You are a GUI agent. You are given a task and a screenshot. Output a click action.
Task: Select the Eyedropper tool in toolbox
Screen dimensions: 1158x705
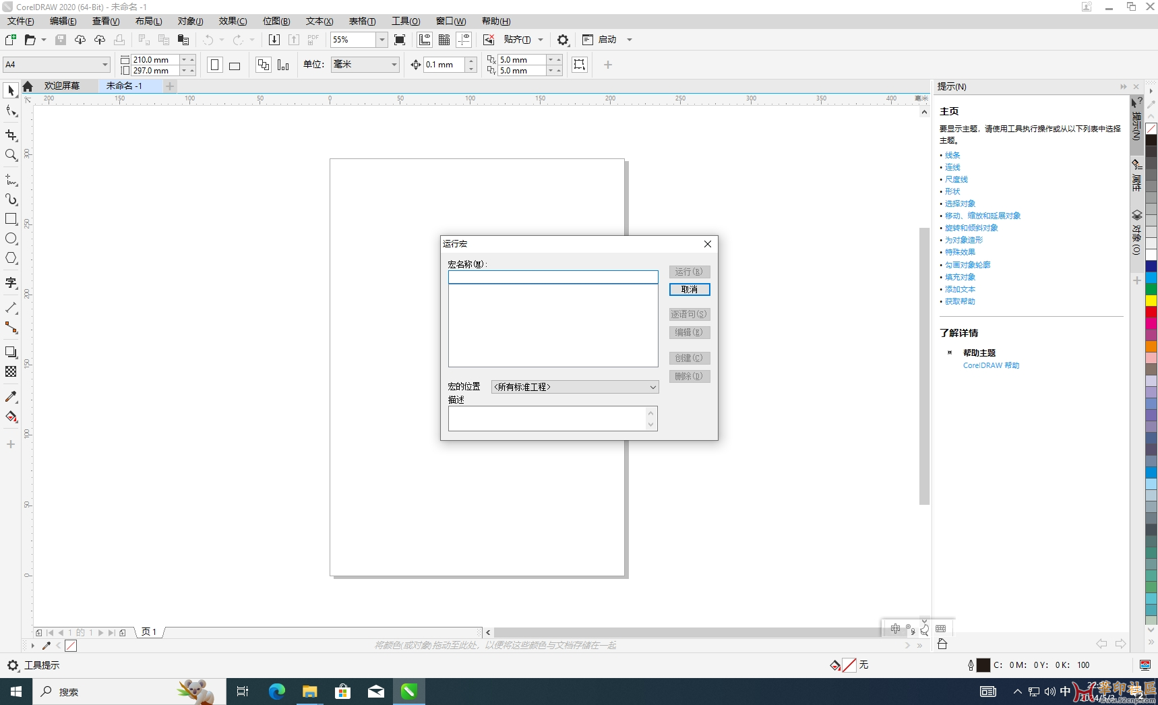(x=11, y=397)
